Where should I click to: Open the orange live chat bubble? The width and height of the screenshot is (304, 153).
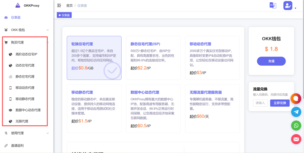pos(296,98)
